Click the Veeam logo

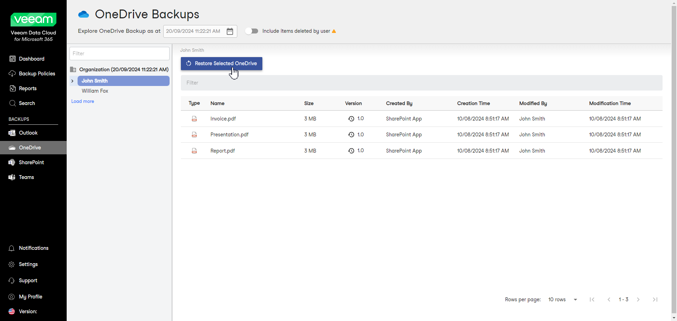tap(33, 19)
